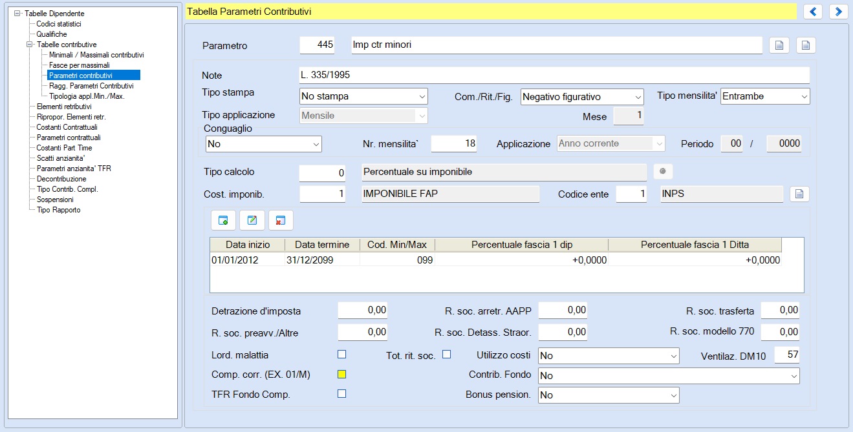Toggle Lord. malattia checkbox
This screenshot has width=853, height=432.
tap(342, 354)
